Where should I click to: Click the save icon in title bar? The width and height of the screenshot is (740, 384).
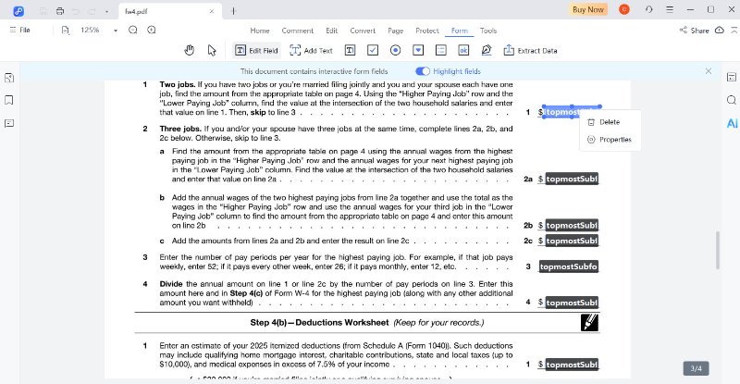pos(43,11)
